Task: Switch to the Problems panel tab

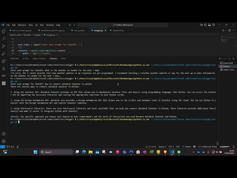Action: (x=14, y=59)
